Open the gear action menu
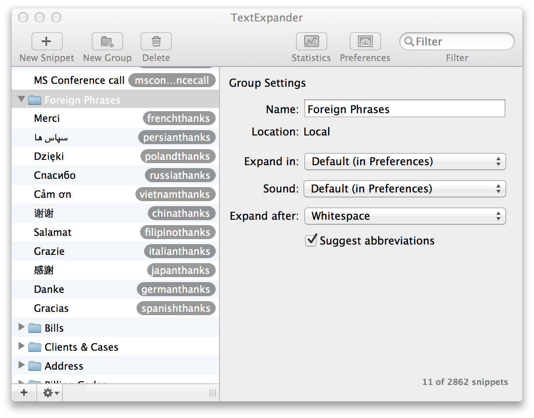The image size is (534, 418). click(50, 392)
